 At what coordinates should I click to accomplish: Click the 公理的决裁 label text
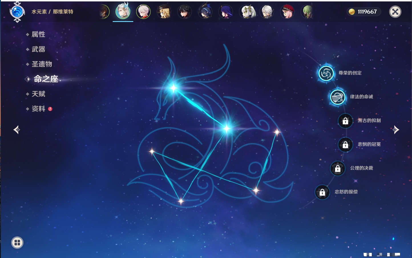[361, 168]
